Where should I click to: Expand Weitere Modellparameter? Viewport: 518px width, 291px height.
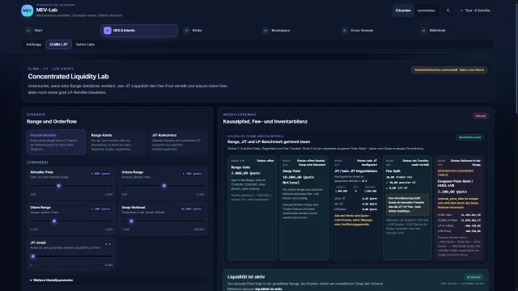click(x=117, y=280)
